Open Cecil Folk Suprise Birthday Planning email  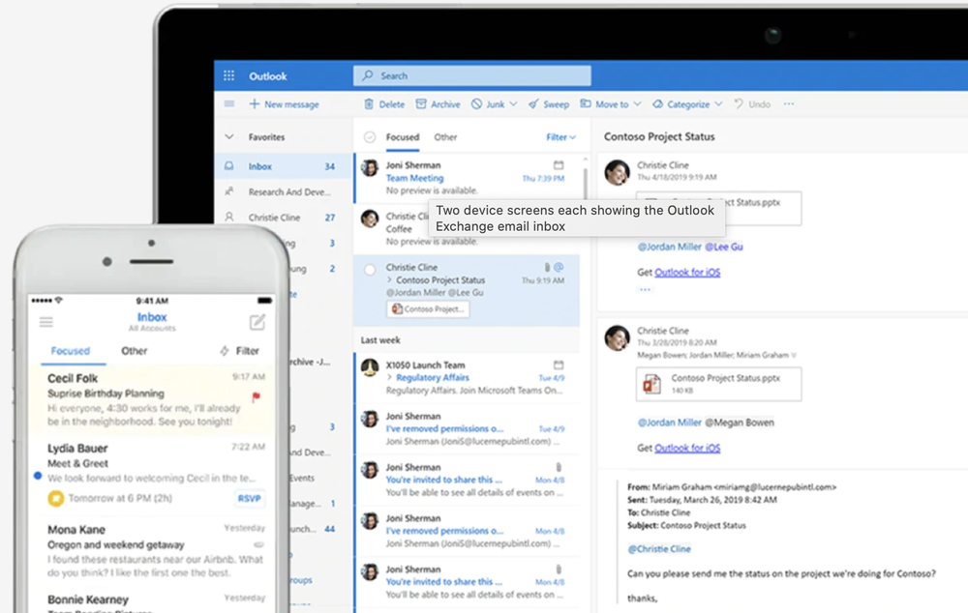tap(152, 399)
